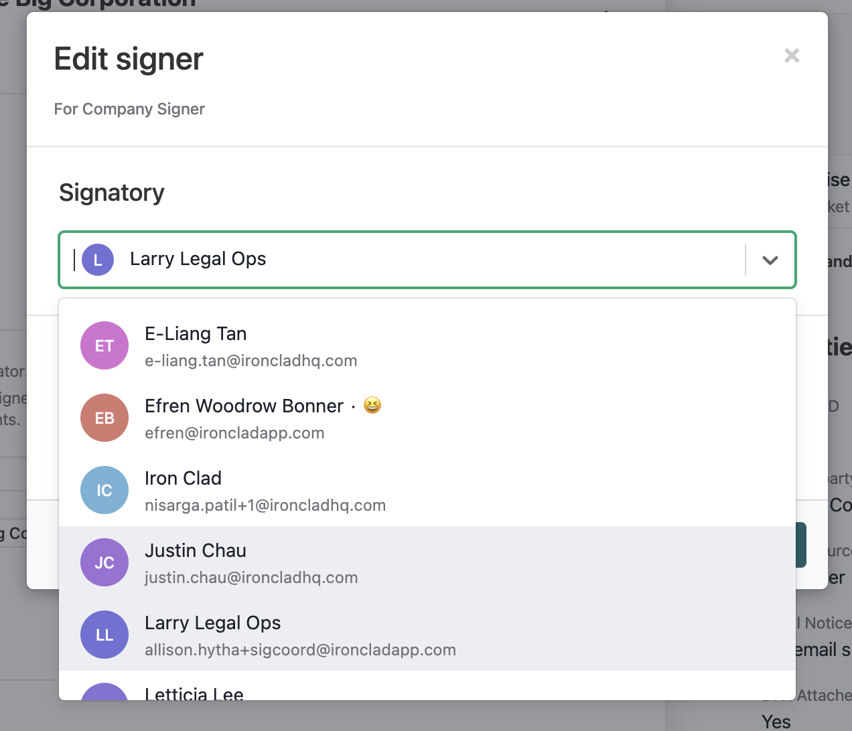Select E-Liang Tan from the signatory list

pyautogui.click(x=427, y=345)
